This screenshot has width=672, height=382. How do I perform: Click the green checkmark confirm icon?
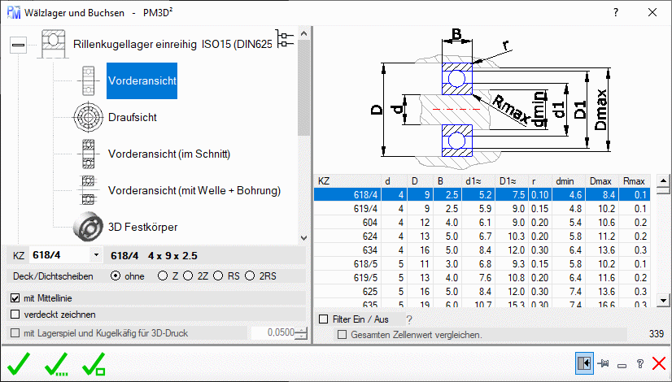pos(20,363)
